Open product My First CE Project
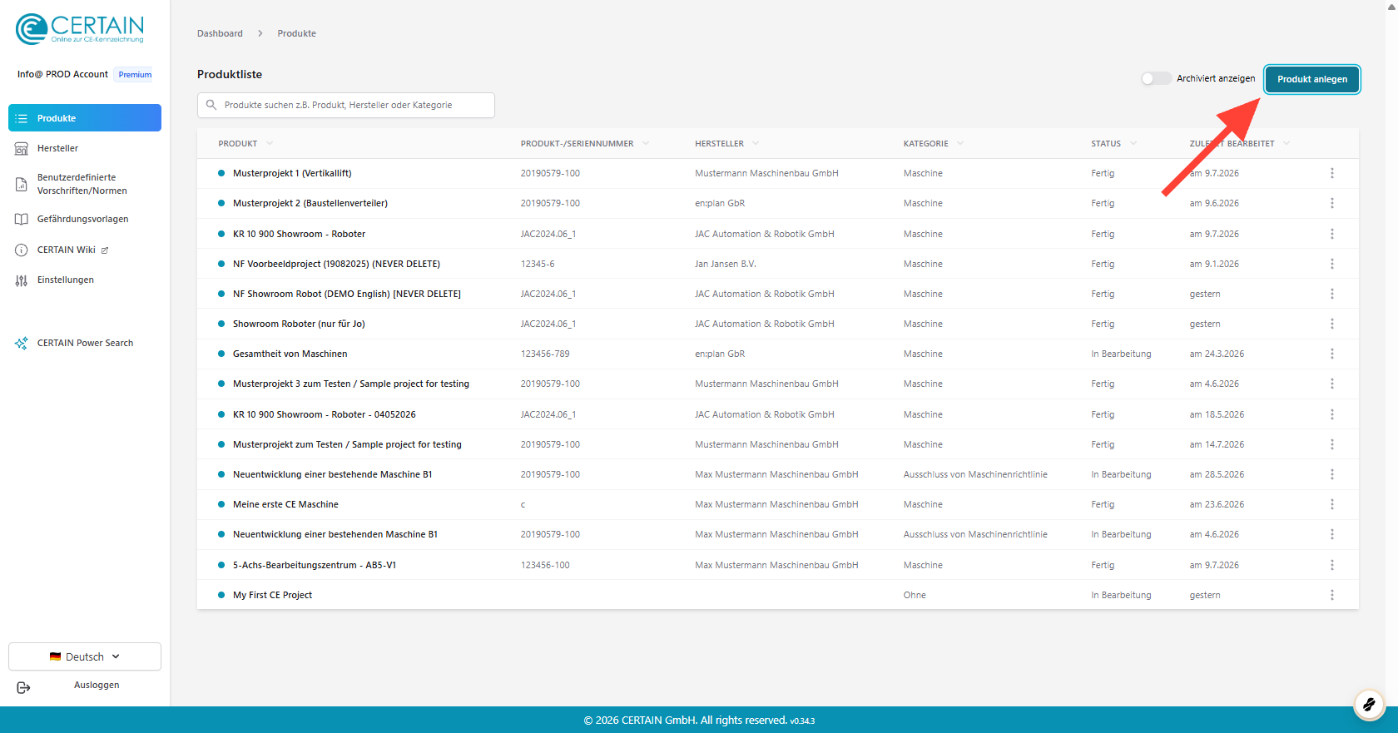This screenshot has width=1398, height=733. coord(273,595)
